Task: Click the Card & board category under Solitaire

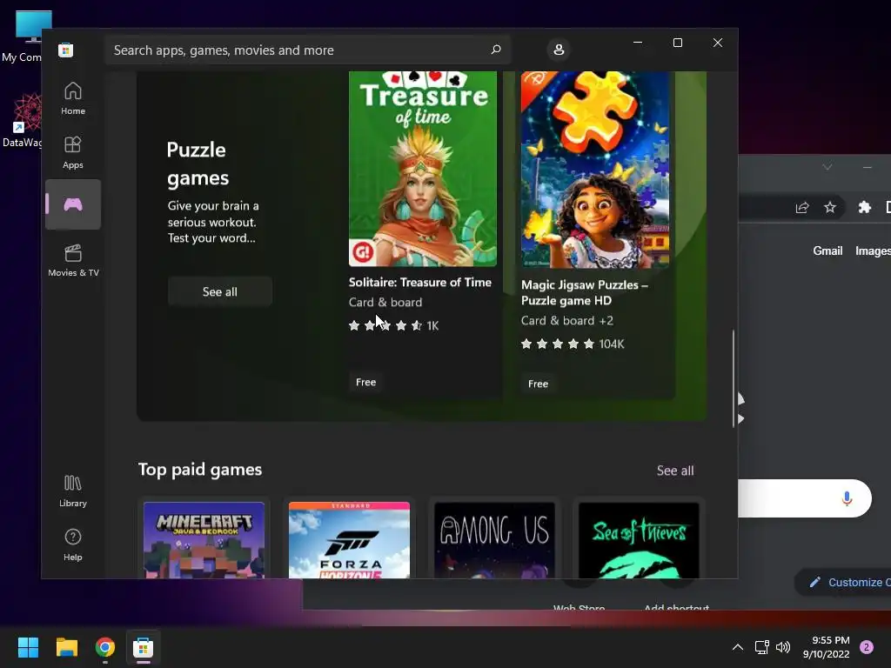Action: click(385, 302)
